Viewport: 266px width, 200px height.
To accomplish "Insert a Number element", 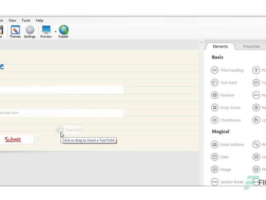I will (223, 95).
